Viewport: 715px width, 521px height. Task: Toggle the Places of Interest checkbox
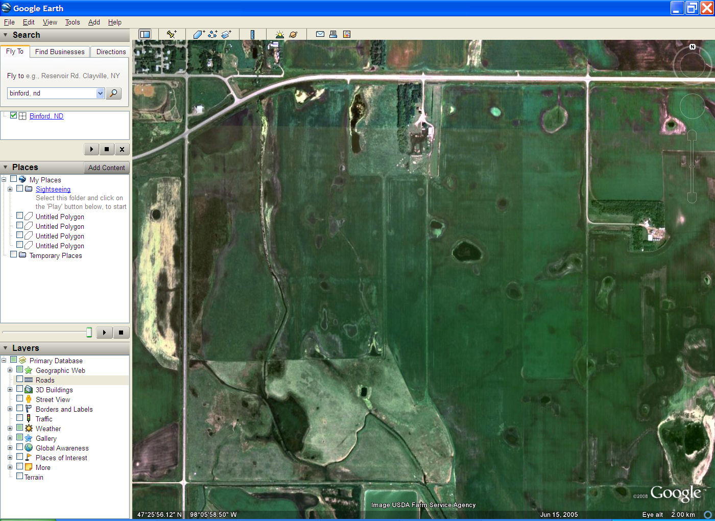click(x=19, y=457)
